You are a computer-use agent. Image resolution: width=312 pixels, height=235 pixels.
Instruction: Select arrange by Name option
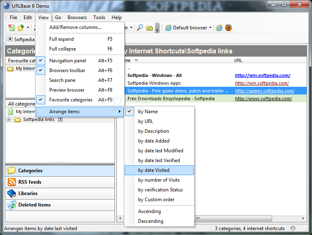(x=159, y=112)
